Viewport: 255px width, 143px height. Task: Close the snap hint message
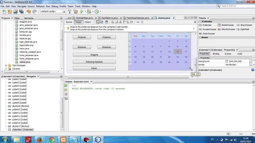tap(194, 28)
